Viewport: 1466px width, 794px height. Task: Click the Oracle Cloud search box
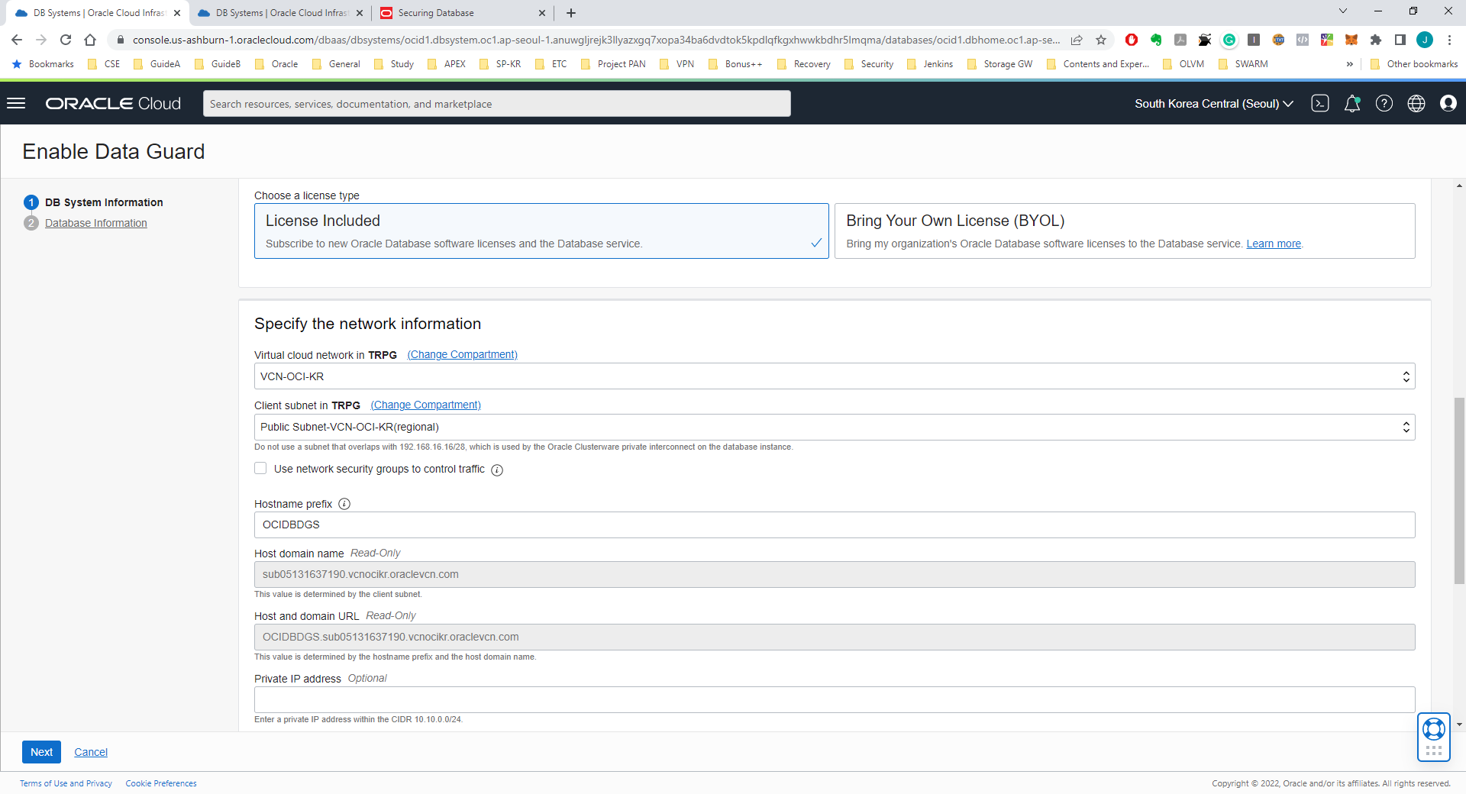pyautogui.click(x=497, y=104)
